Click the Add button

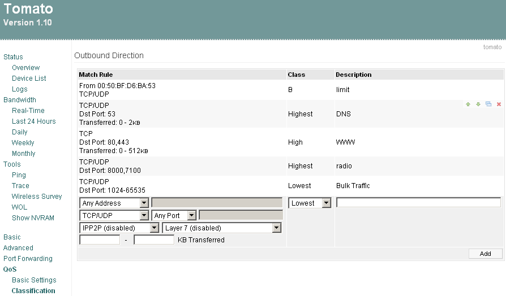pos(485,254)
